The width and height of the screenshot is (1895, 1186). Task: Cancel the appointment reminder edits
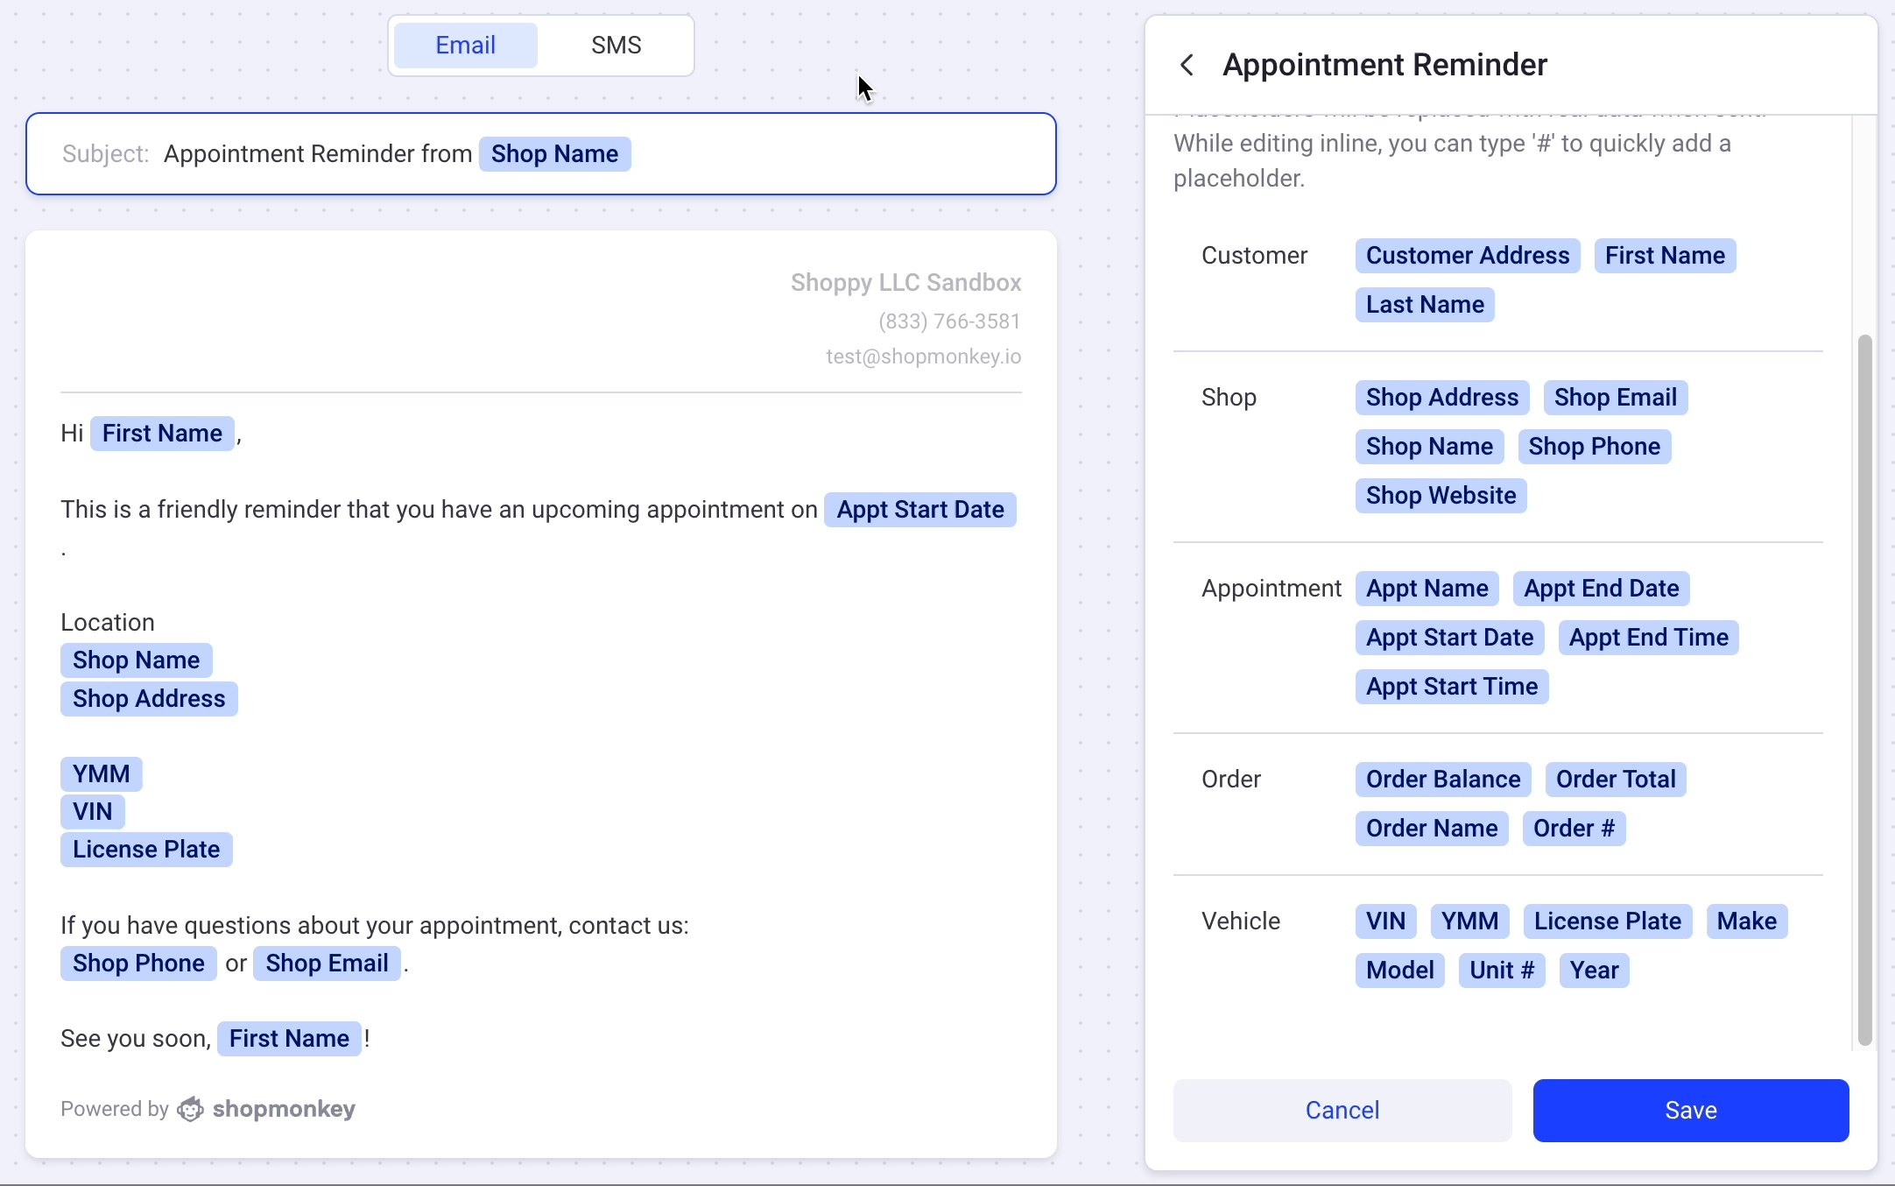click(1342, 1111)
